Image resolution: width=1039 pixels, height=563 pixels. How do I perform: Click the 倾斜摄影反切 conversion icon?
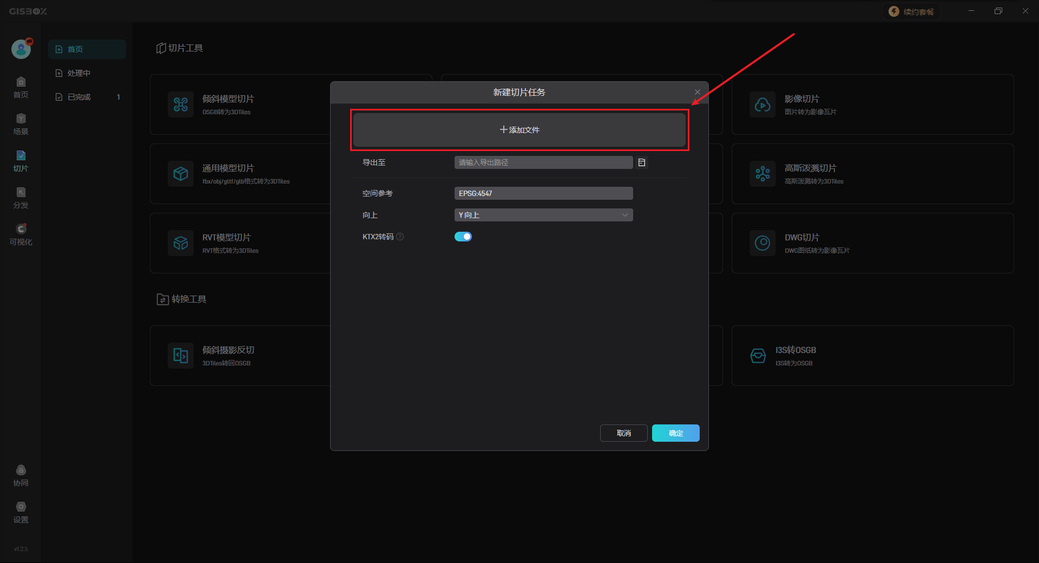pyautogui.click(x=181, y=356)
